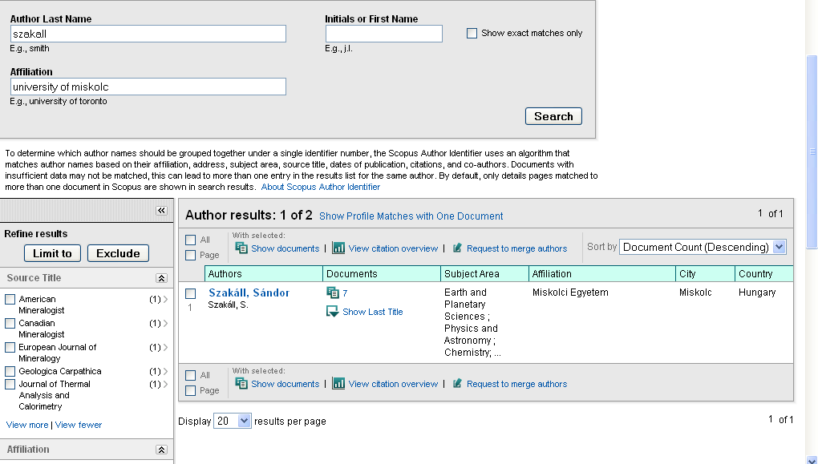The image size is (818, 464).
Task: Enable Show exact matches only checkbox
Action: coord(472,34)
